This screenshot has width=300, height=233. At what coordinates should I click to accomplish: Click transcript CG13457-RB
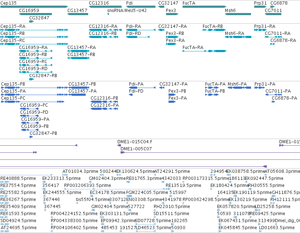tap(81, 55)
